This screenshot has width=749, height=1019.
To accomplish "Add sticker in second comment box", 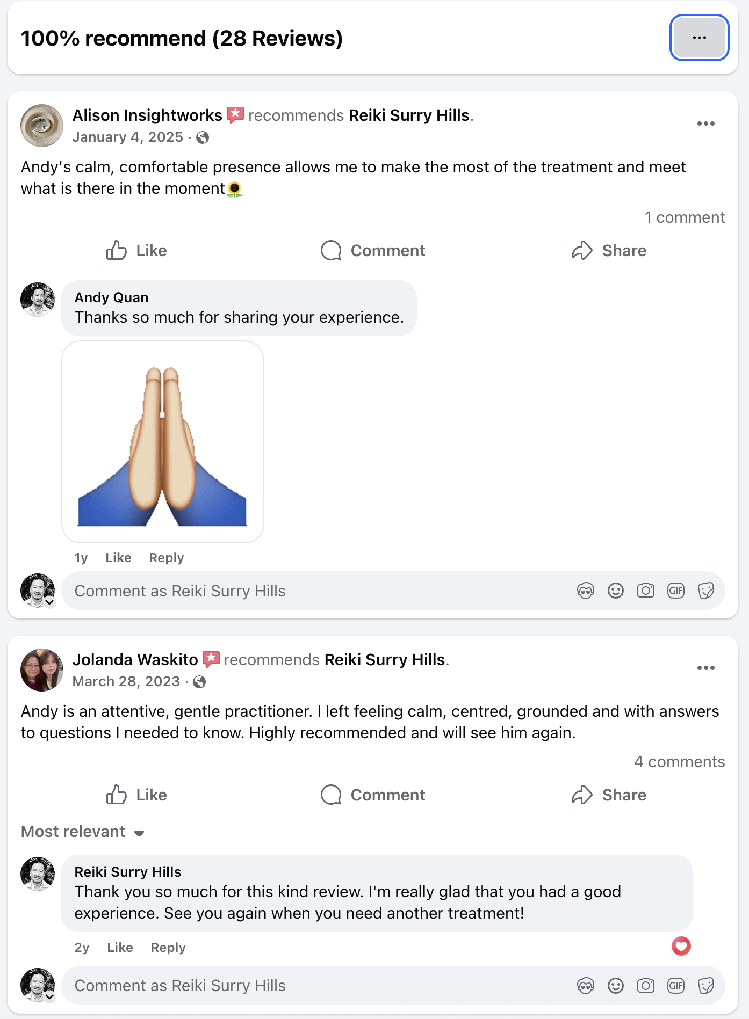I will coord(705,986).
